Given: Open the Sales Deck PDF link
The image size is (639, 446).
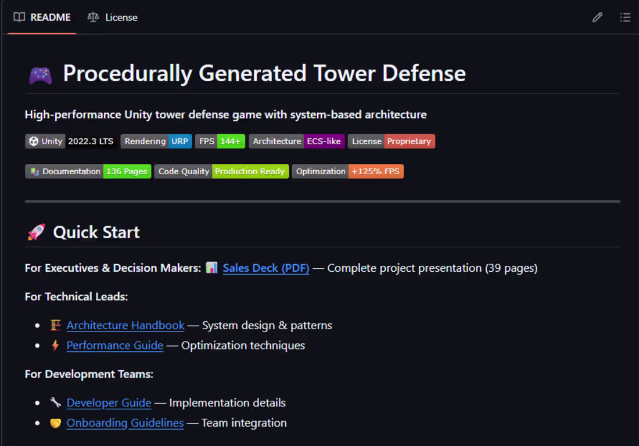Looking at the screenshot, I should coord(266,268).
